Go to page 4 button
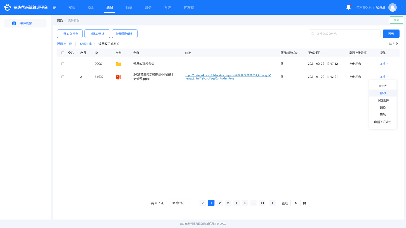Screen dimensions: 406x228 (x=237, y=203)
